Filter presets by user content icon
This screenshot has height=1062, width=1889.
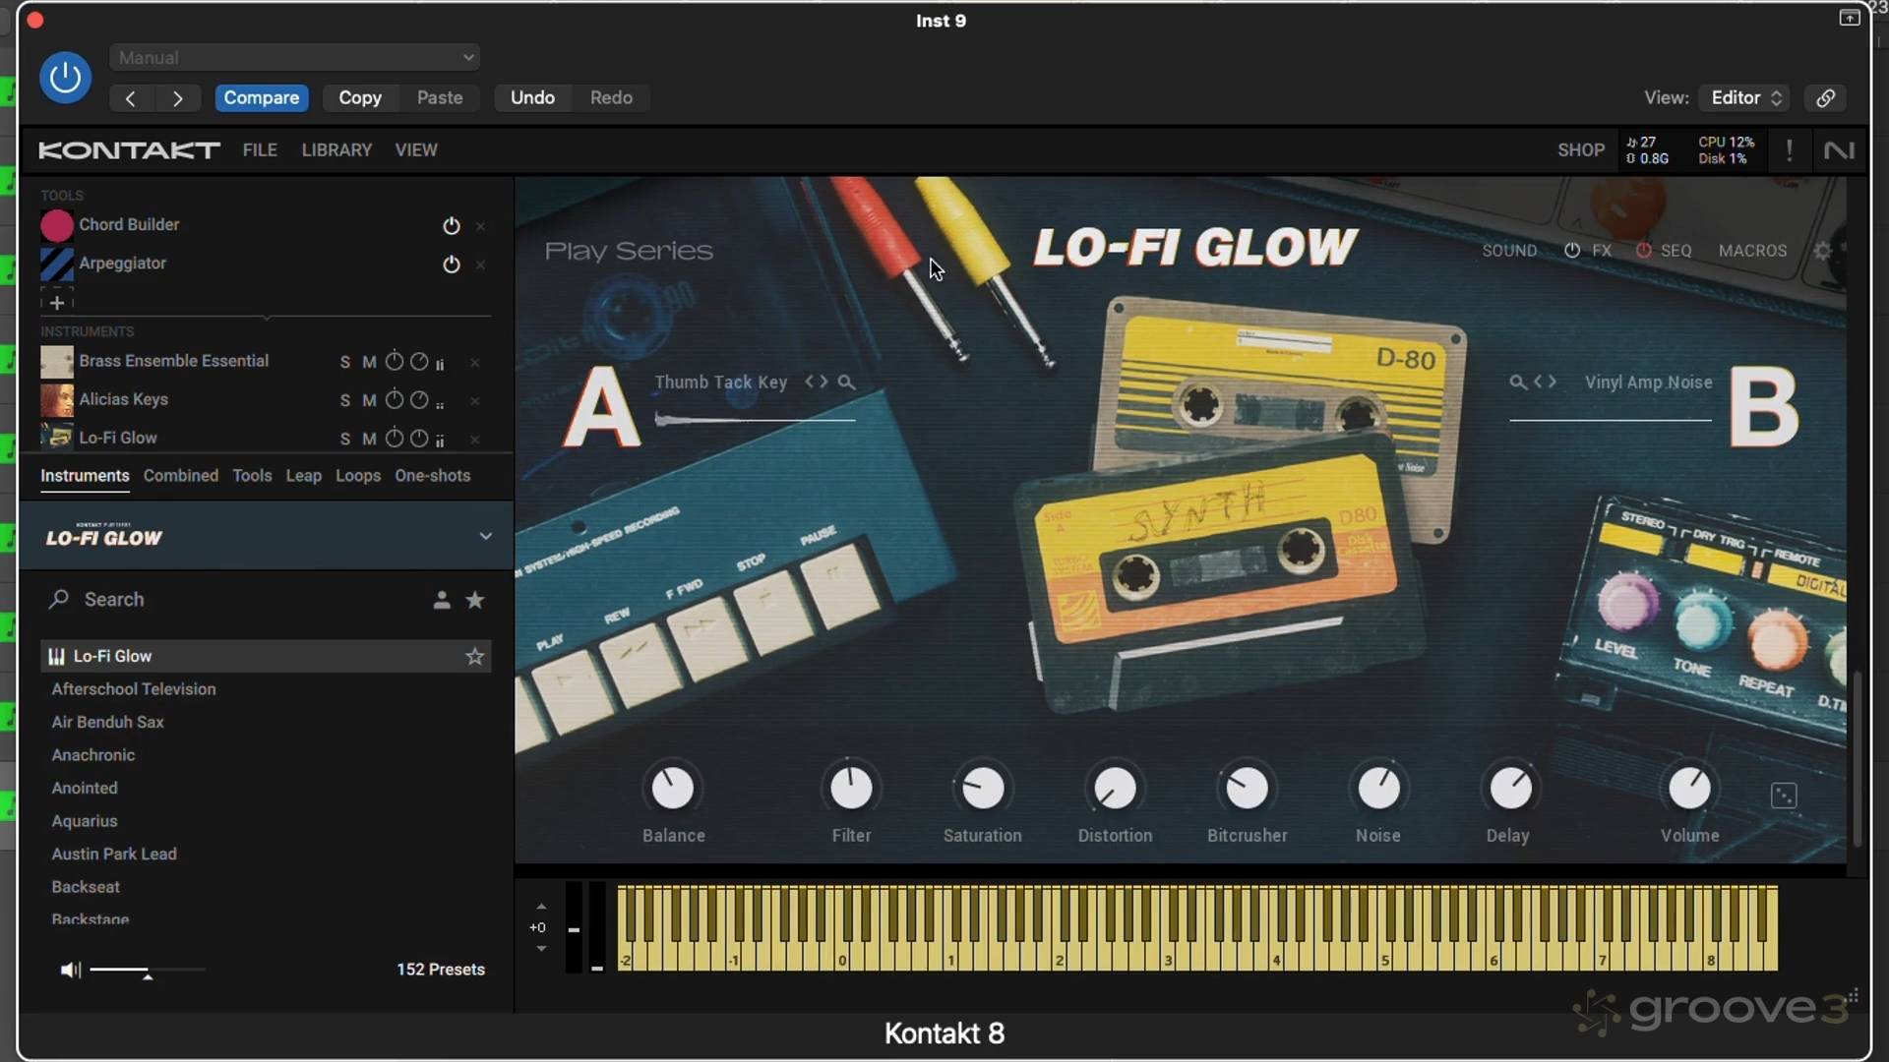point(442,600)
